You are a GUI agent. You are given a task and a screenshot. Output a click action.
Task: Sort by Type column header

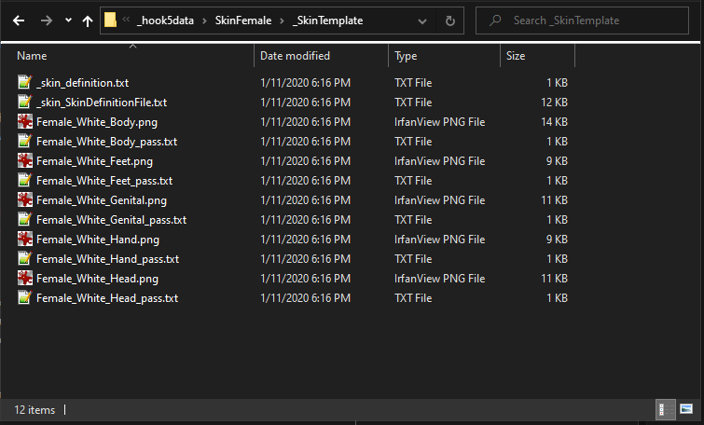(406, 56)
